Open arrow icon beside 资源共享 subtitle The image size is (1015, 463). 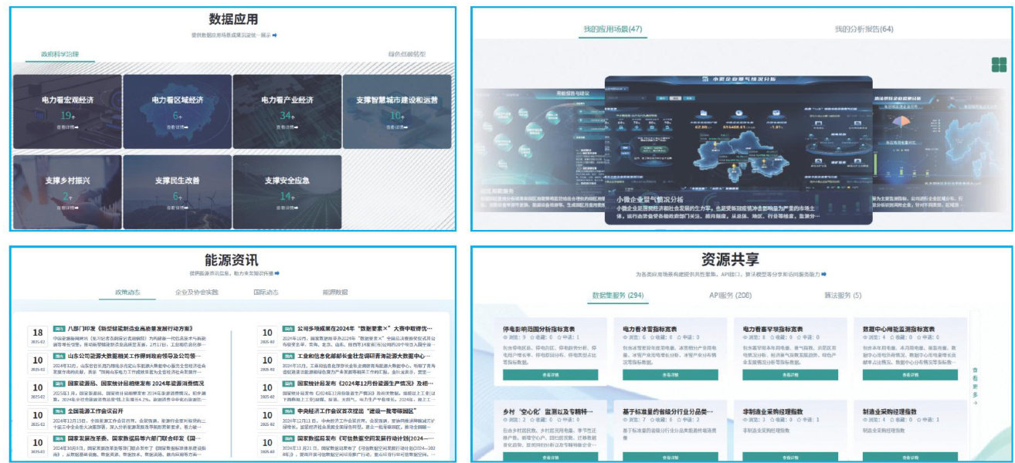point(824,273)
